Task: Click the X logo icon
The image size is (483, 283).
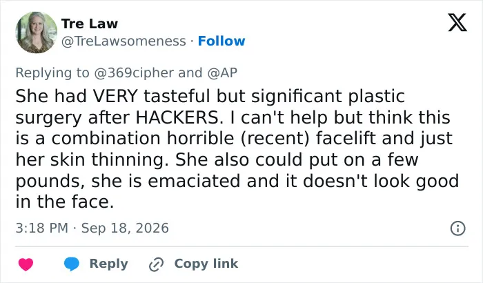Action: [457, 22]
